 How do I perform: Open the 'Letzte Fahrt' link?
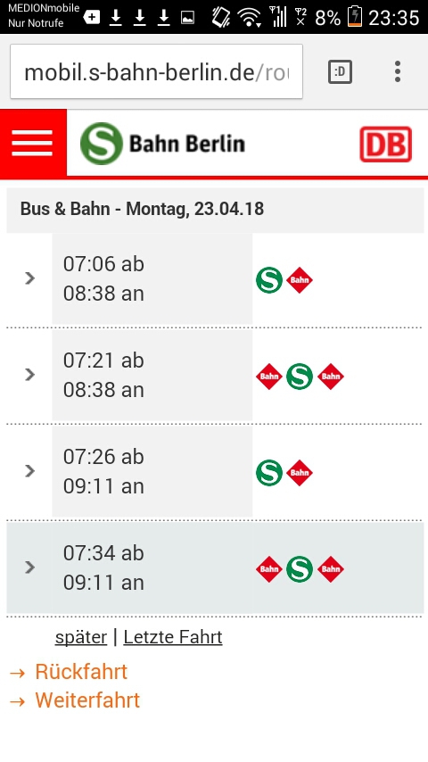pyautogui.click(x=173, y=637)
